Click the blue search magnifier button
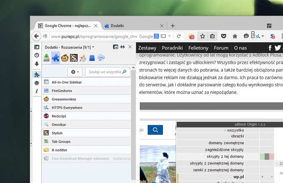 click(155, 130)
